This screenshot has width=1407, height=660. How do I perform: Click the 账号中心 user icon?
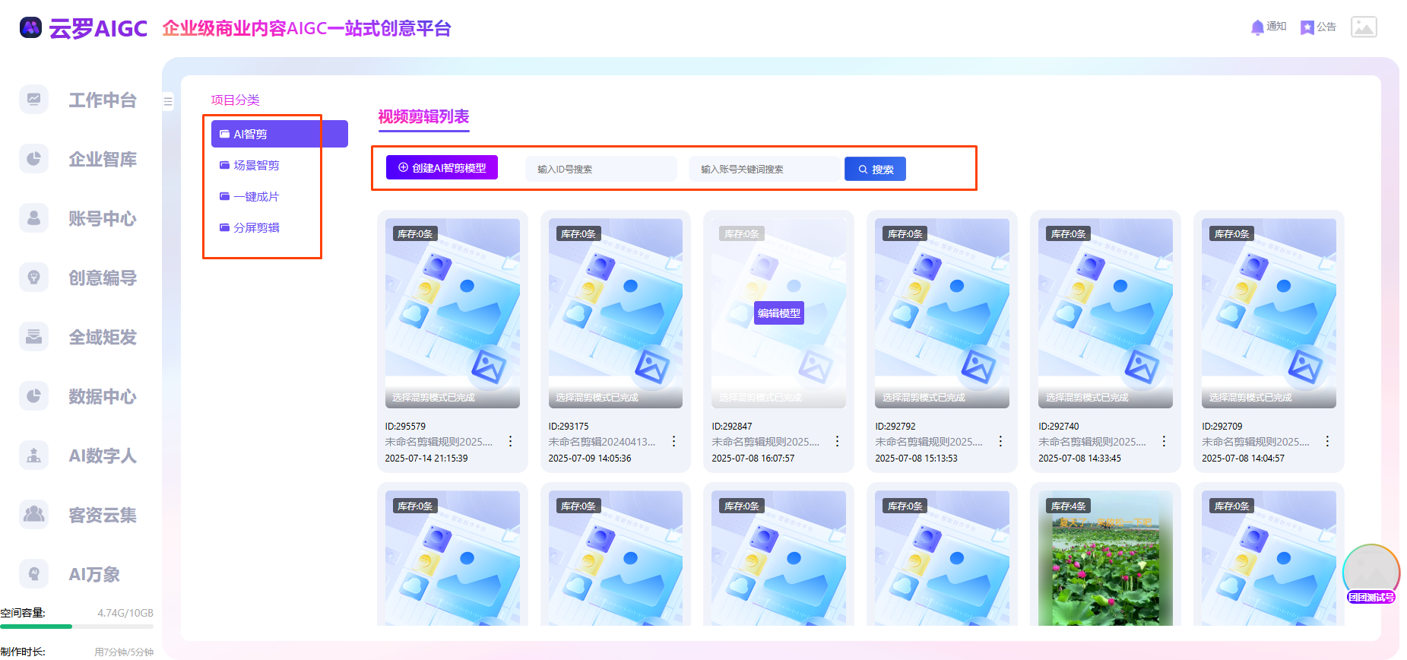[34, 218]
